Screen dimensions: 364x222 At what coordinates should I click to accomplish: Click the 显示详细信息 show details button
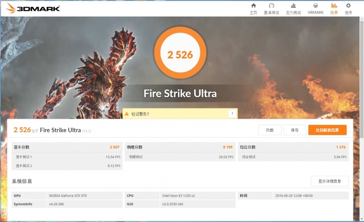330,181
